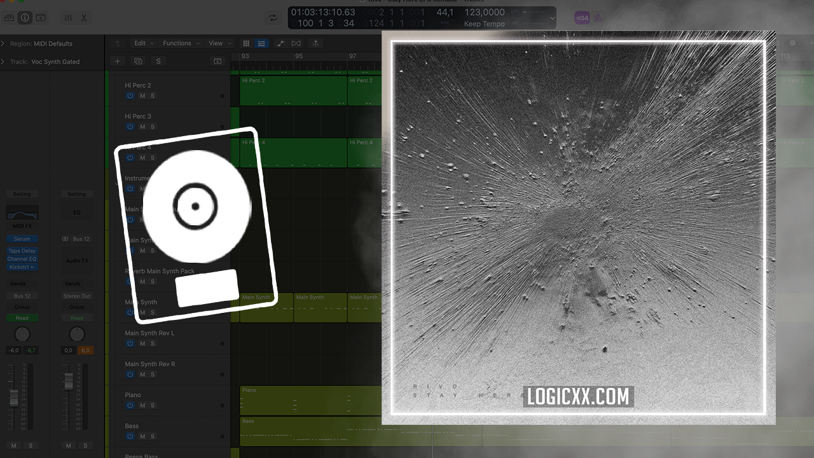
Task: Open the Channel EQ plug-in slot
Action: pos(22,259)
